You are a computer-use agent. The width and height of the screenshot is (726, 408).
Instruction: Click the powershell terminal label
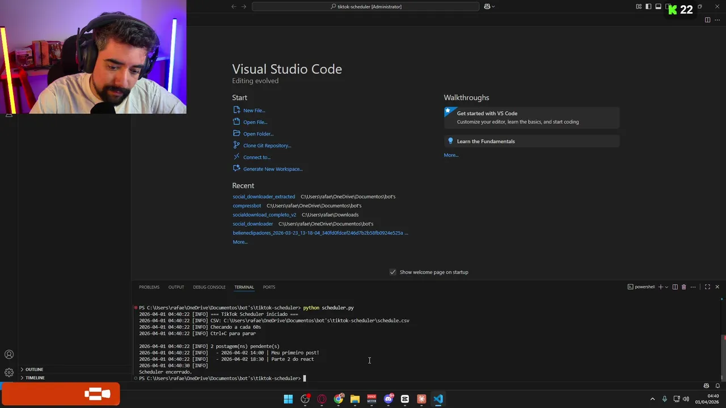click(x=641, y=287)
